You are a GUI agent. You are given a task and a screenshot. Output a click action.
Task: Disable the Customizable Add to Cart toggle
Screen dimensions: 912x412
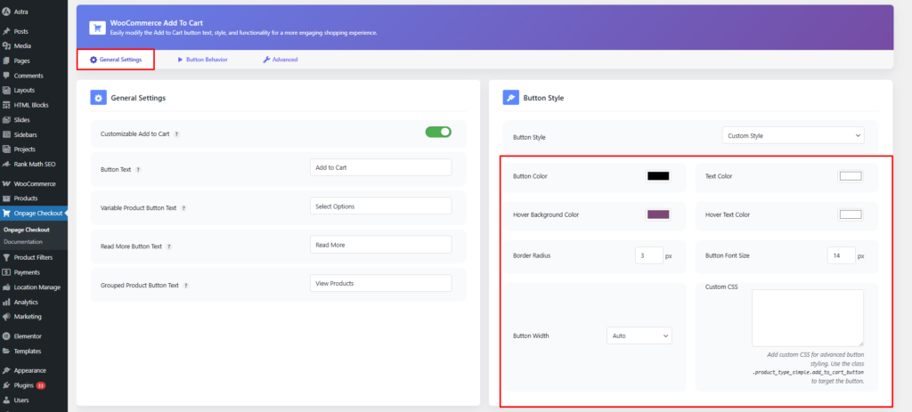point(438,132)
